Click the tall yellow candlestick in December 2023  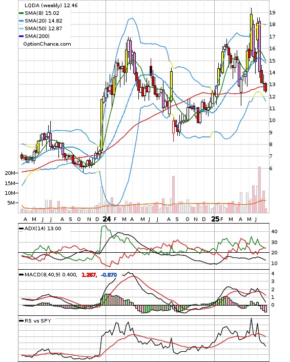tap(101, 125)
